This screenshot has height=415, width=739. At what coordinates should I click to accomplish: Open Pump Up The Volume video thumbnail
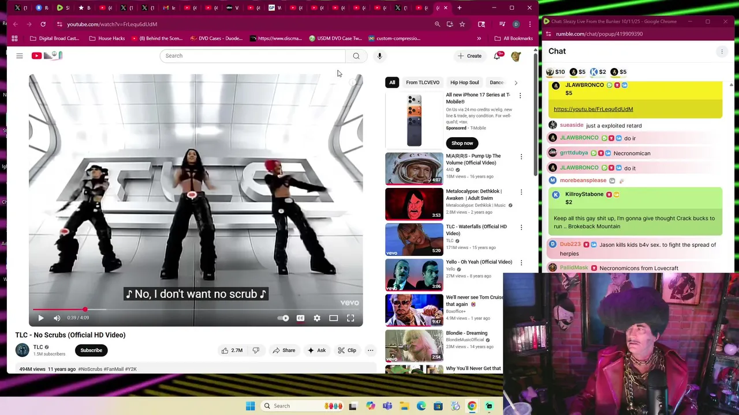pos(414,168)
